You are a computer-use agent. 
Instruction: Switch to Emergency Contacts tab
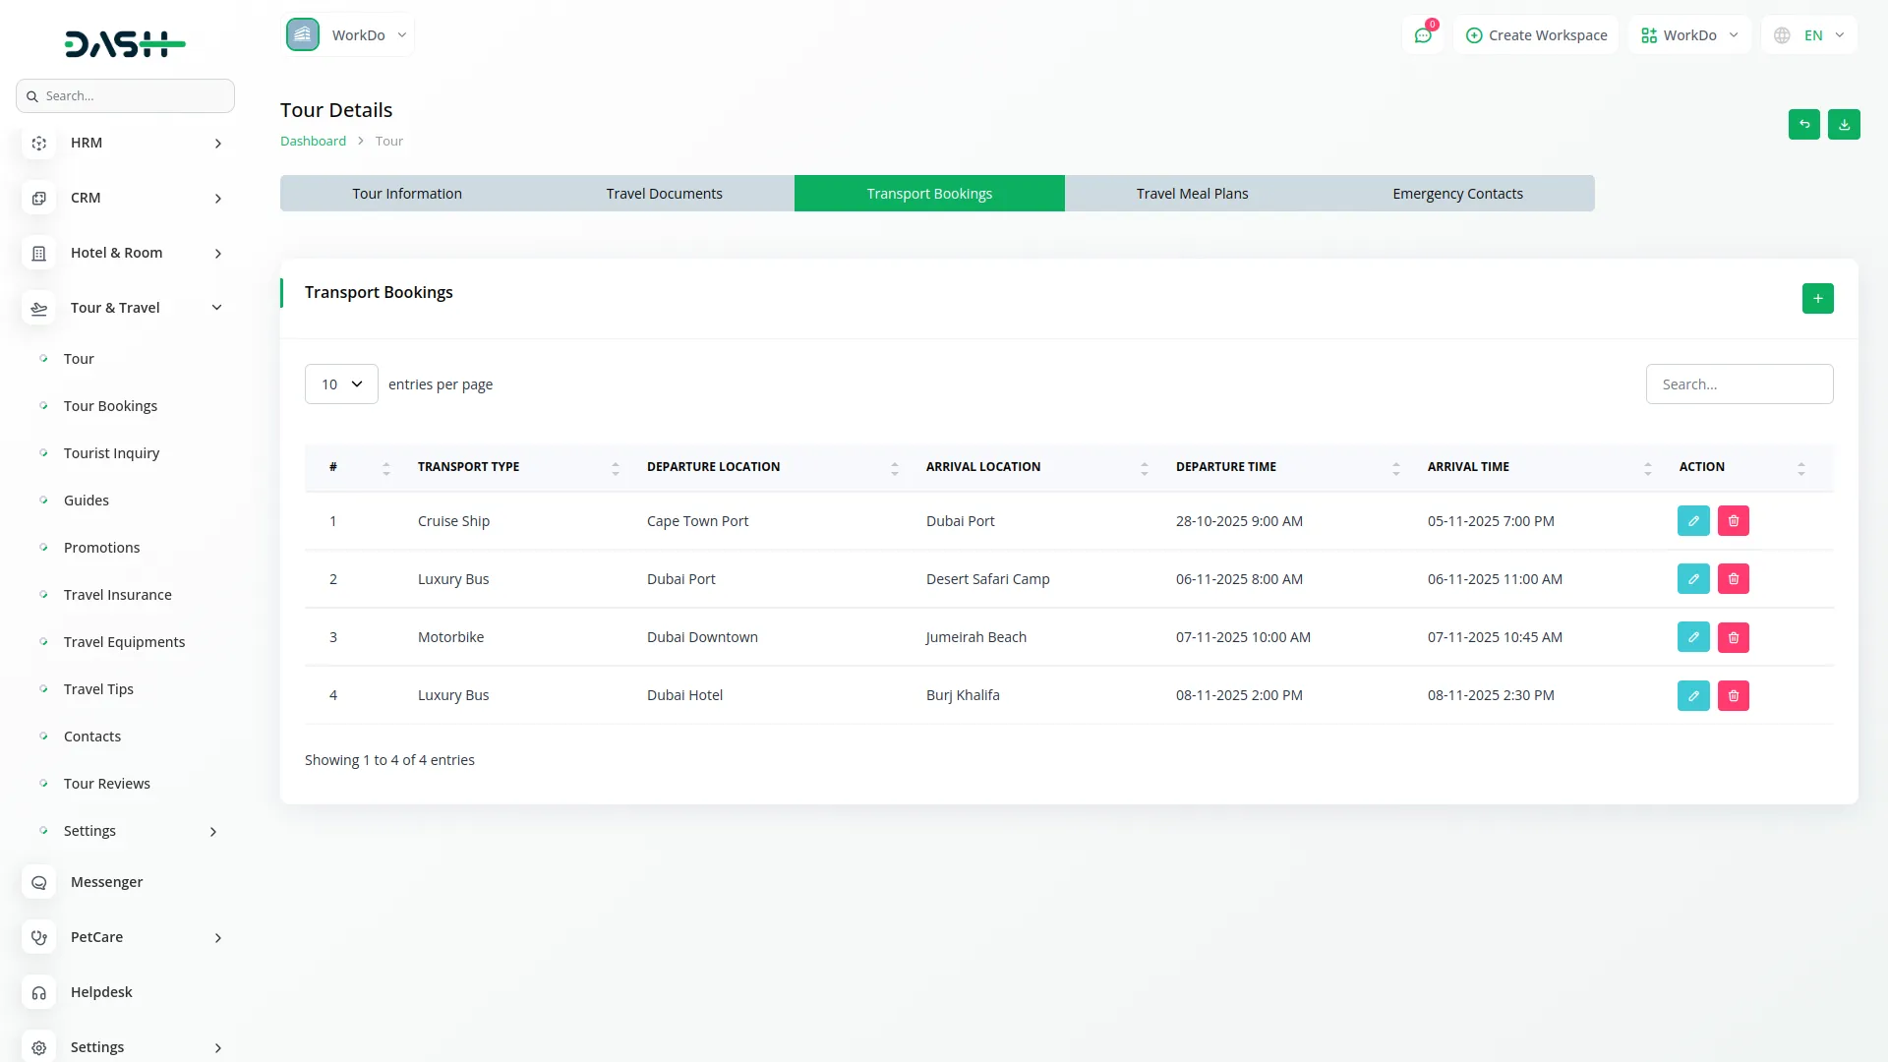[1457, 194]
